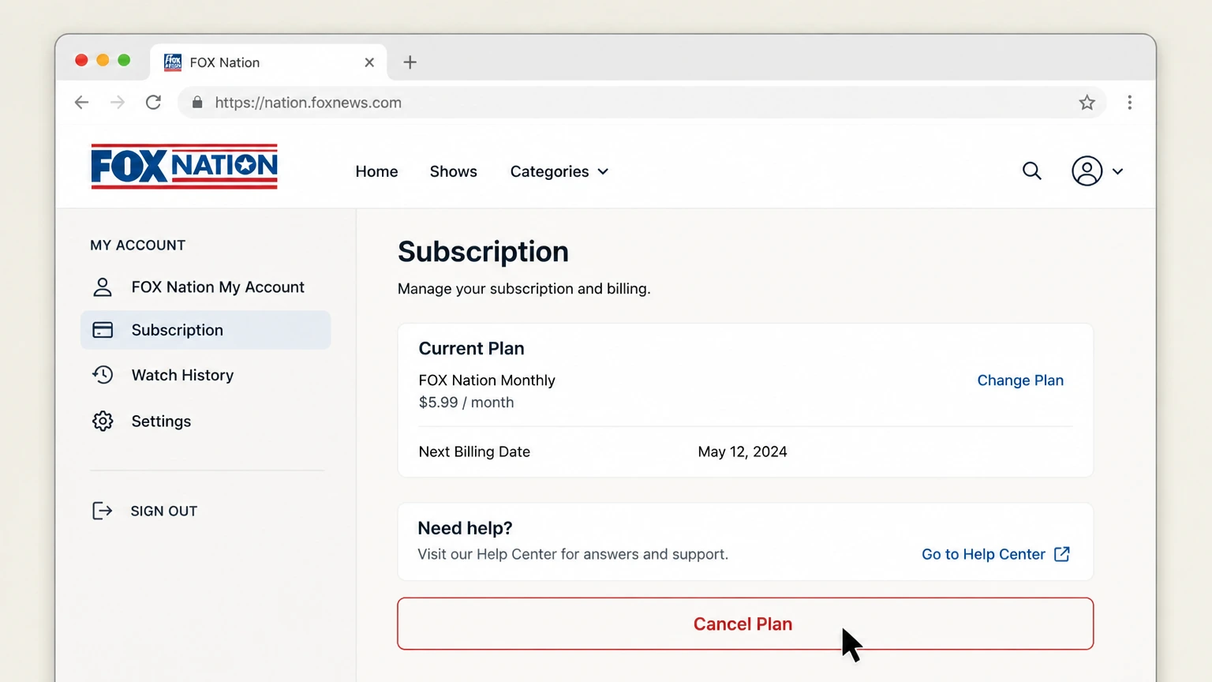Click the 'FOX Nation Monthly' plan name
Image resolution: width=1212 pixels, height=682 pixels.
tap(487, 380)
